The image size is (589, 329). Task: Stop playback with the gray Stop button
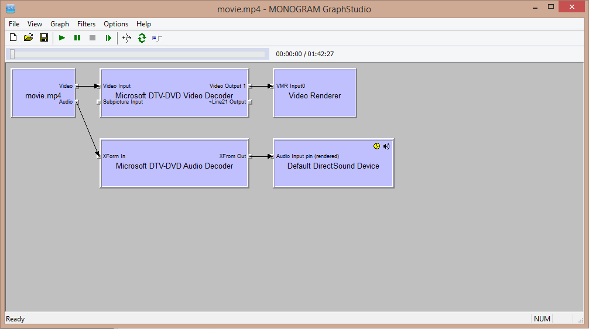pyautogui.click(x=93, y=38)
